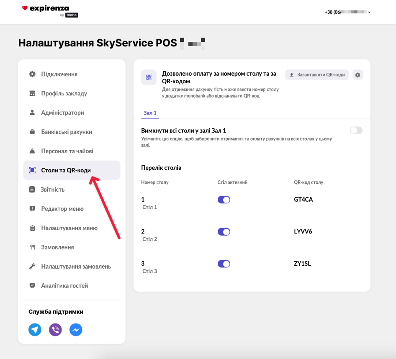Disable active switch for table 2
This screenshot has width=396, height=359.
pos(224,232)
